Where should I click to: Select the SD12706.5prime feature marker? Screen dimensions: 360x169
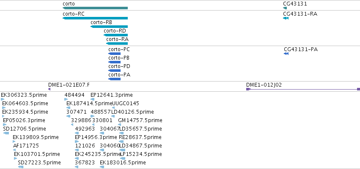(6, 133)
